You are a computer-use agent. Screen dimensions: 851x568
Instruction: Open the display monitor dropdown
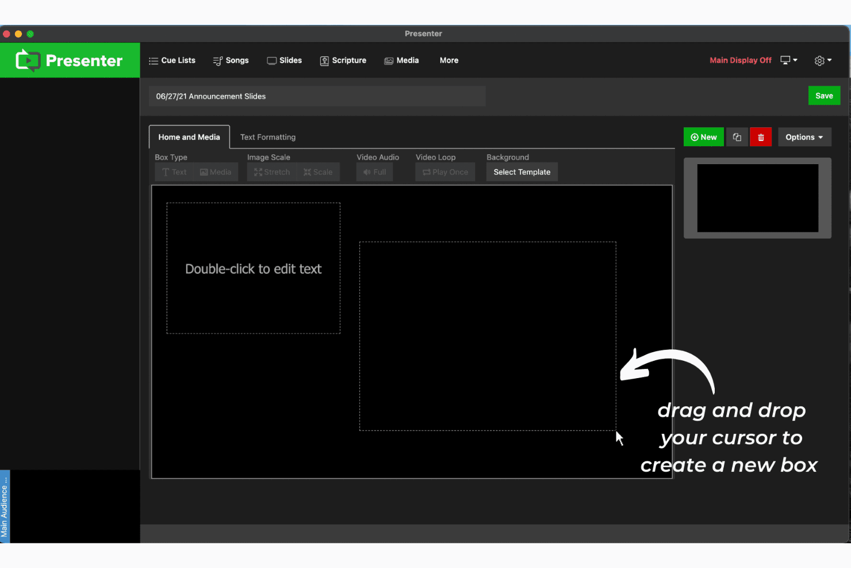(x=788, y=60)
